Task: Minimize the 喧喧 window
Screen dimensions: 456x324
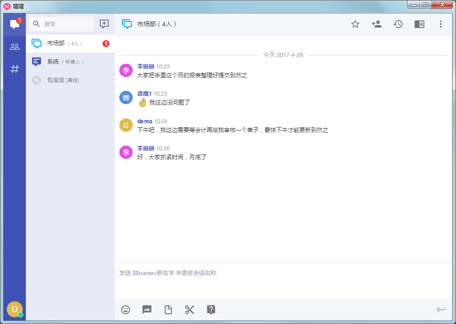Action: point(414,4)
